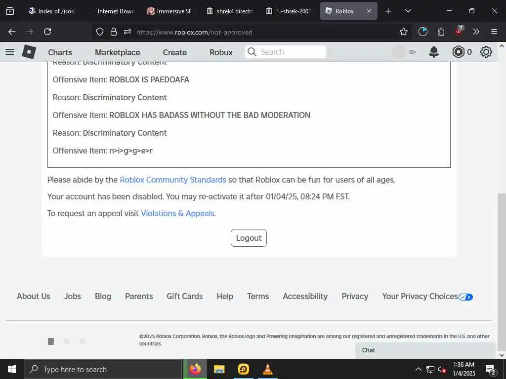Image resolution: width=506 pixels, height=379 pixels.
Task: Open Robux in Roblox navigation
Action: [x=221, y=52]
